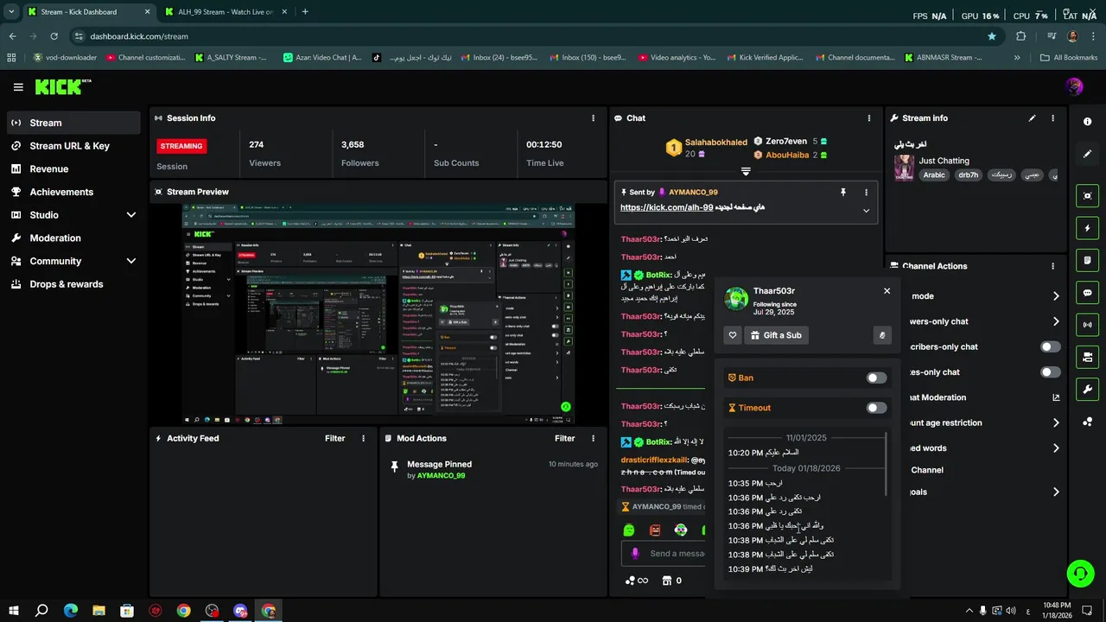
Task: Open Chat panel three-dot options
Action: coord(869,118)
